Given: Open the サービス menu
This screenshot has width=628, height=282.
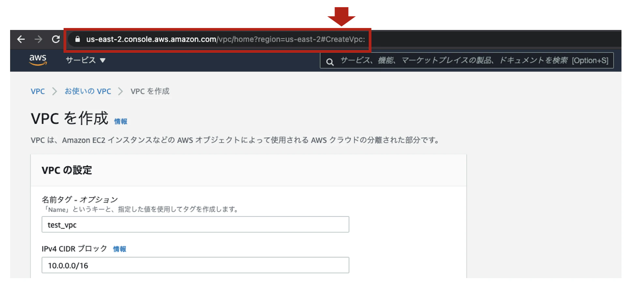Looking at the screenshot, I should [x=81, y=60].
